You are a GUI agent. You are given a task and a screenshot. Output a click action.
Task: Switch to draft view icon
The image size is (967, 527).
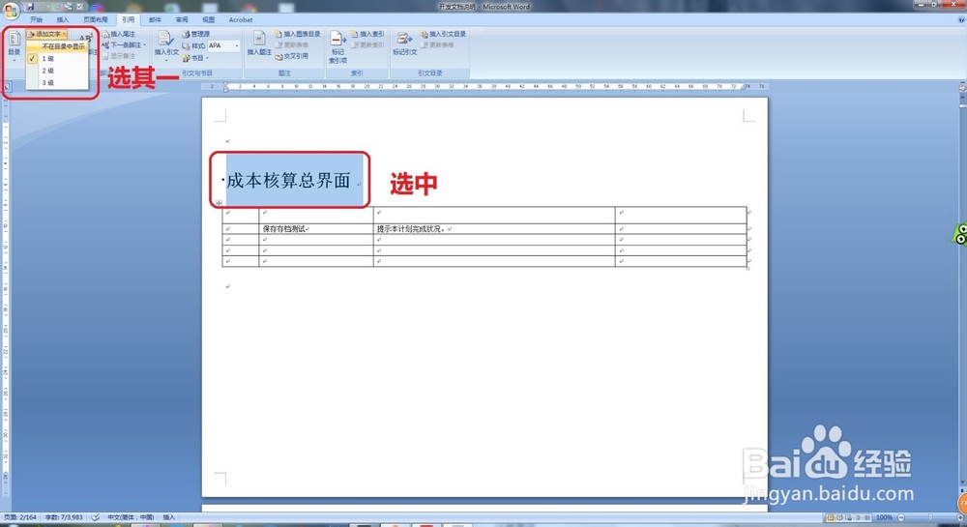coord(867,517)
